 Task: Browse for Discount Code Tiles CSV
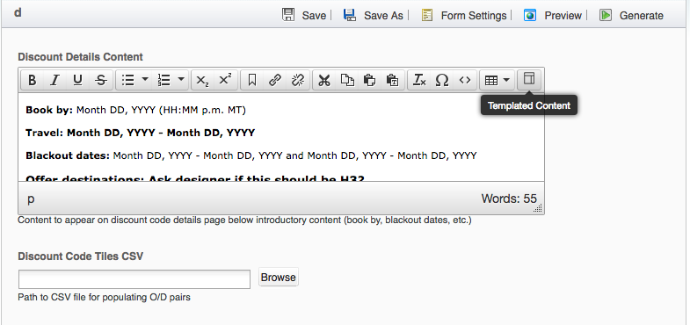(278, 277)
